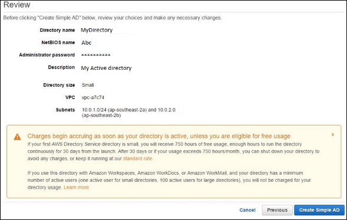Go back with the Previous button
Viewport: 347px width, 220px height.
(x=277, y=210)
